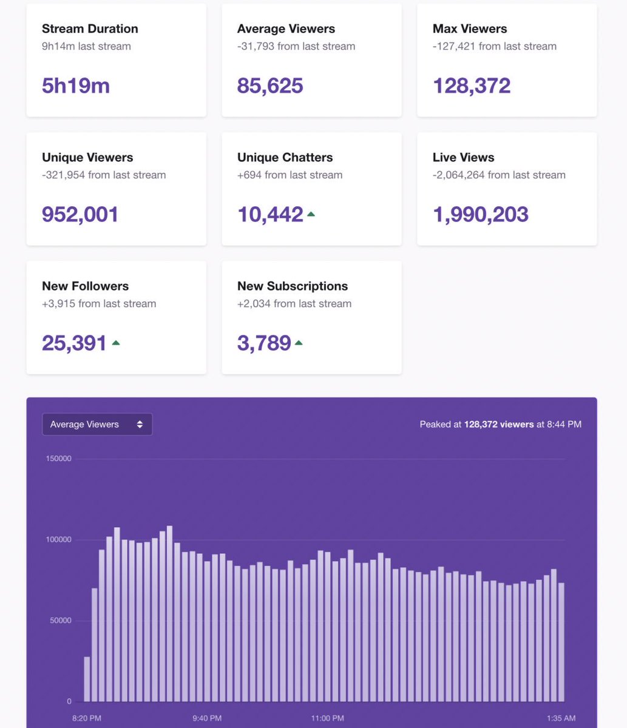627x728 pixels.
Task: Open the Max Viewers stat card
Action: click(507, 60)
